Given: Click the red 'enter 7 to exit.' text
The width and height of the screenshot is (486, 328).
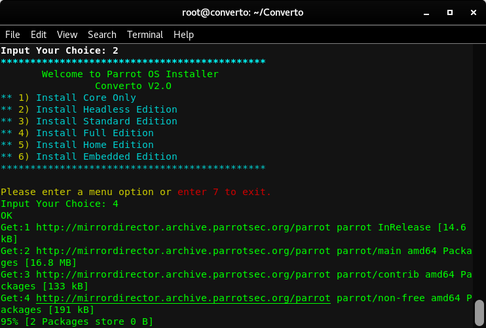Looking at the screenshot, I should [x=224, y=192].
